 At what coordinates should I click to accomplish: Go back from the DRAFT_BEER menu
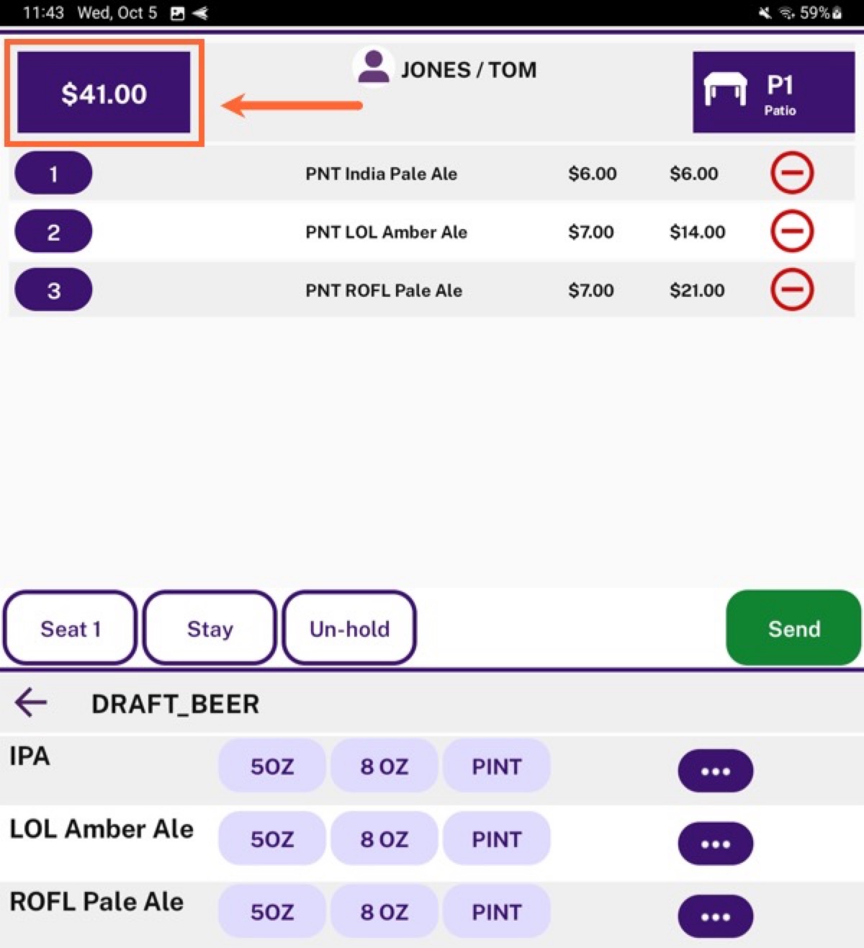[31, 702]
